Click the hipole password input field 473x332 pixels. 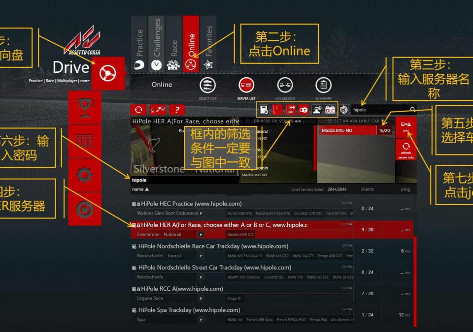[x=185, y=180]
